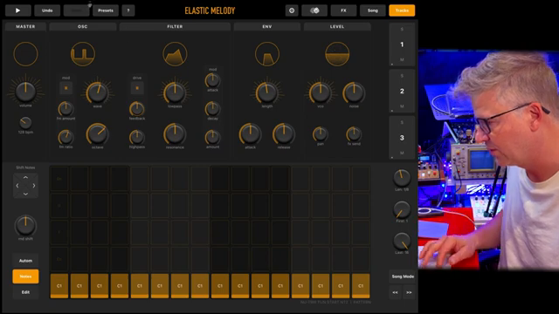This screenshot has height=314, width=559.
Task: Click the lowpass knob
Action: point(175,92)
